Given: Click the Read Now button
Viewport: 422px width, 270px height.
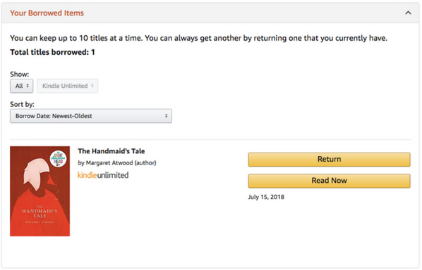Looking at the screenshot, I should pos(329,181).
